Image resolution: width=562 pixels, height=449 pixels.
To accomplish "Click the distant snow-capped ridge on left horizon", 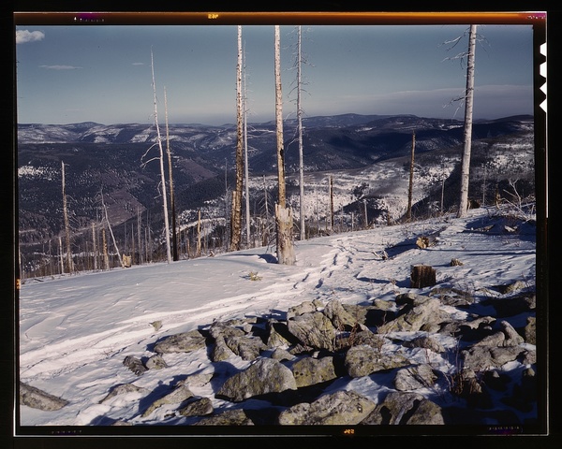I will point(66,132).
